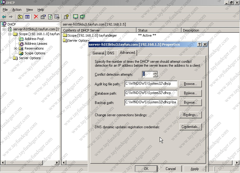The width and height of the screenshot is (240, 173).
Task: Select Server Options in the tree
Action: click(x=30, y=58)
